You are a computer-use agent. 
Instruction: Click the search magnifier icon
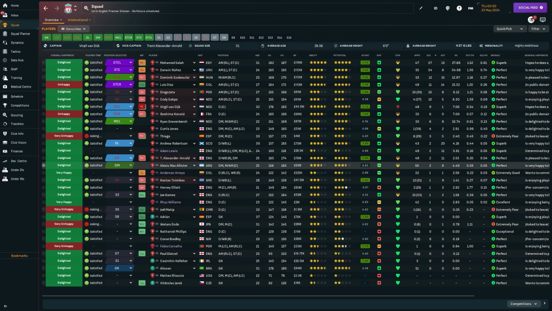coord(86,8)
